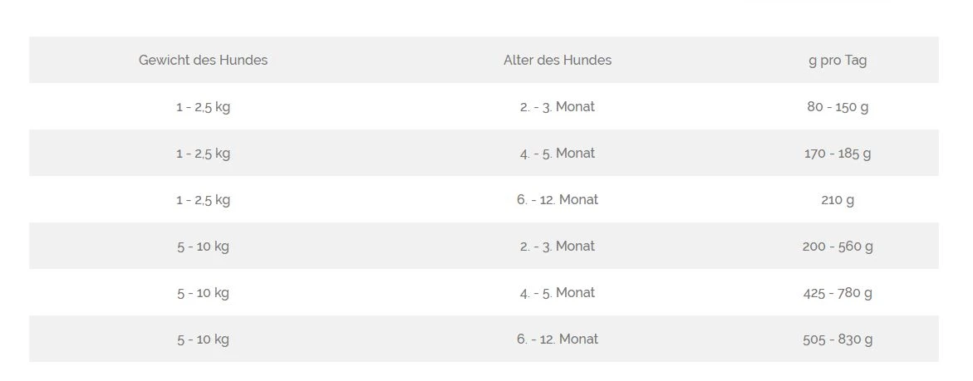Select the "170 - 185 g" cell
The width and height of the screenshot is (973, 381).
click(x=837, y=153)
